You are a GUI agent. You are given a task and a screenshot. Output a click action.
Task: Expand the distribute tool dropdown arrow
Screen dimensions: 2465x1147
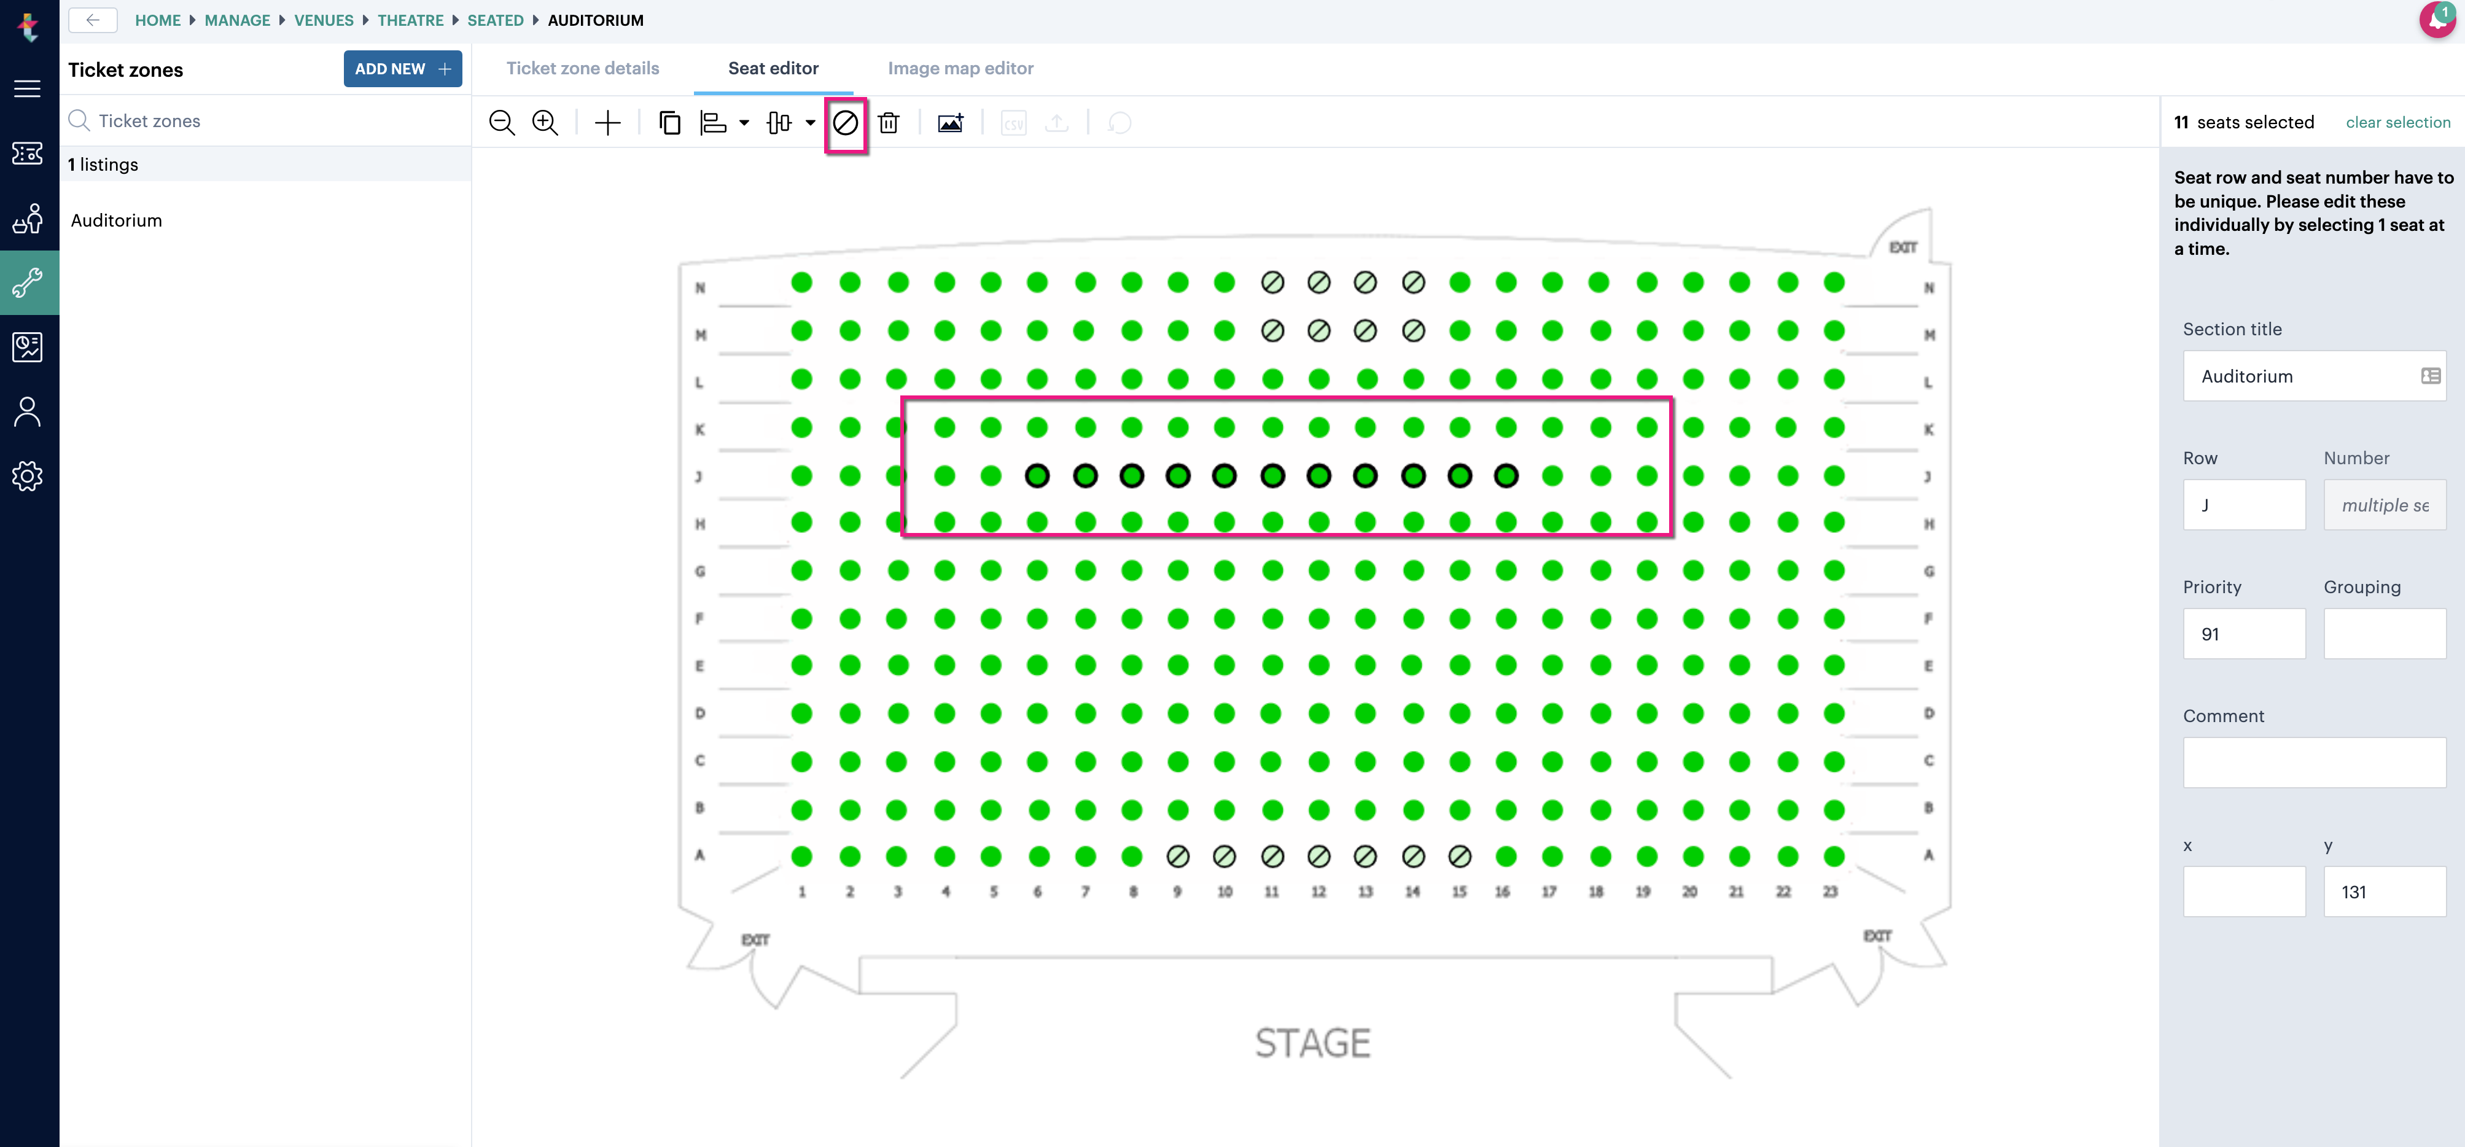tap(811, 122)
